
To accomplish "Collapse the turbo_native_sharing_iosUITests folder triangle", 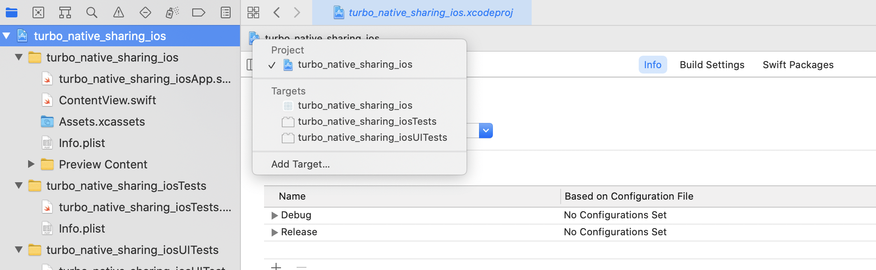I will (x=19, y=250).
